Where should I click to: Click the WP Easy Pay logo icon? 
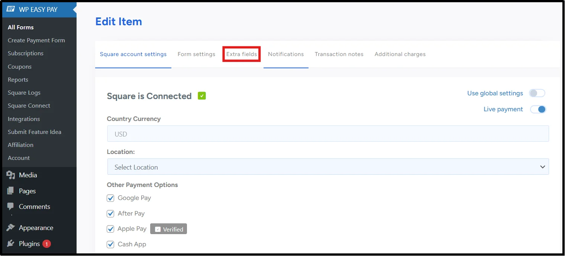click(x=10, y=9)
